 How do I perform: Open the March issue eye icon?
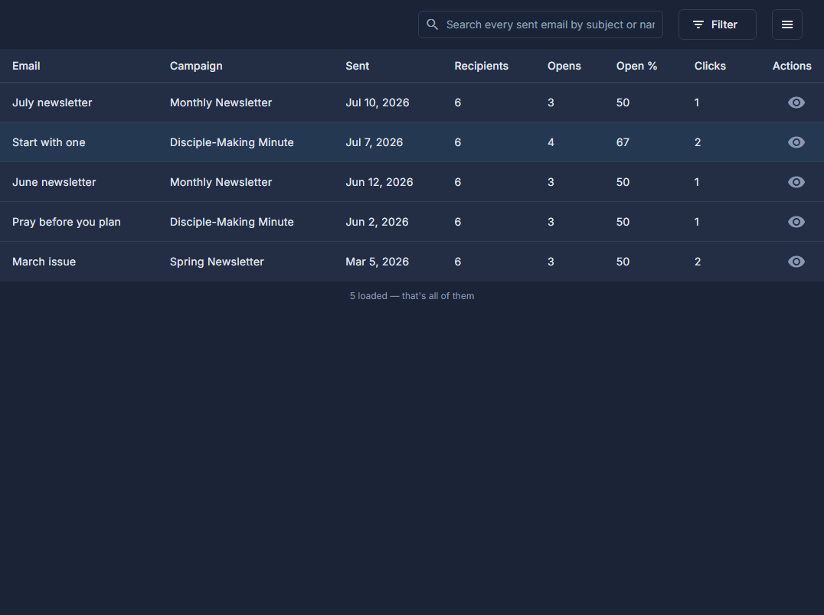[796, 262]
